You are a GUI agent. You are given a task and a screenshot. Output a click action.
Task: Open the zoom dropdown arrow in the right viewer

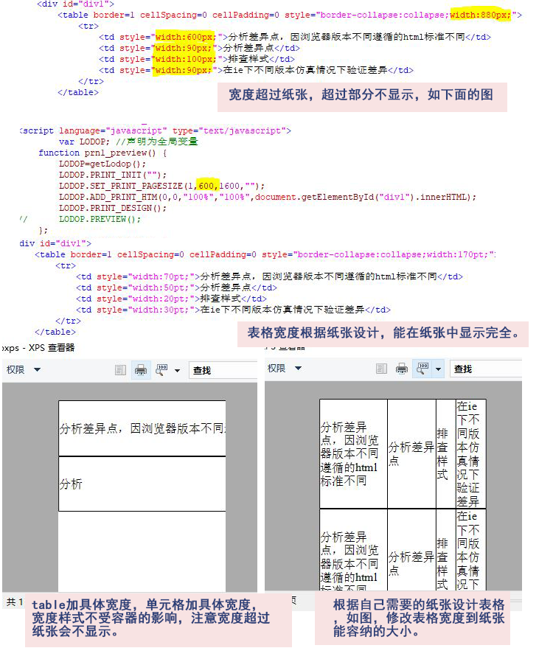[x=439, y=369]
